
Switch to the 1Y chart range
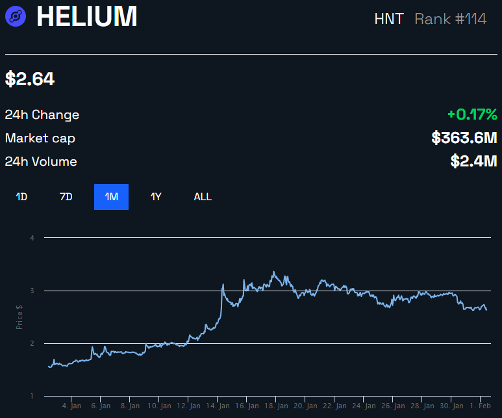pos(156,197)
